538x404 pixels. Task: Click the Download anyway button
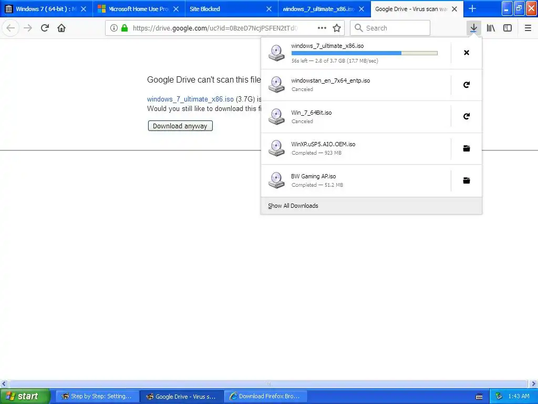[x=180, y=126]
